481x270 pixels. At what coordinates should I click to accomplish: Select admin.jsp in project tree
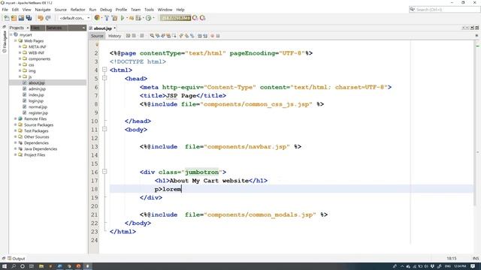[x=37, y=88]
